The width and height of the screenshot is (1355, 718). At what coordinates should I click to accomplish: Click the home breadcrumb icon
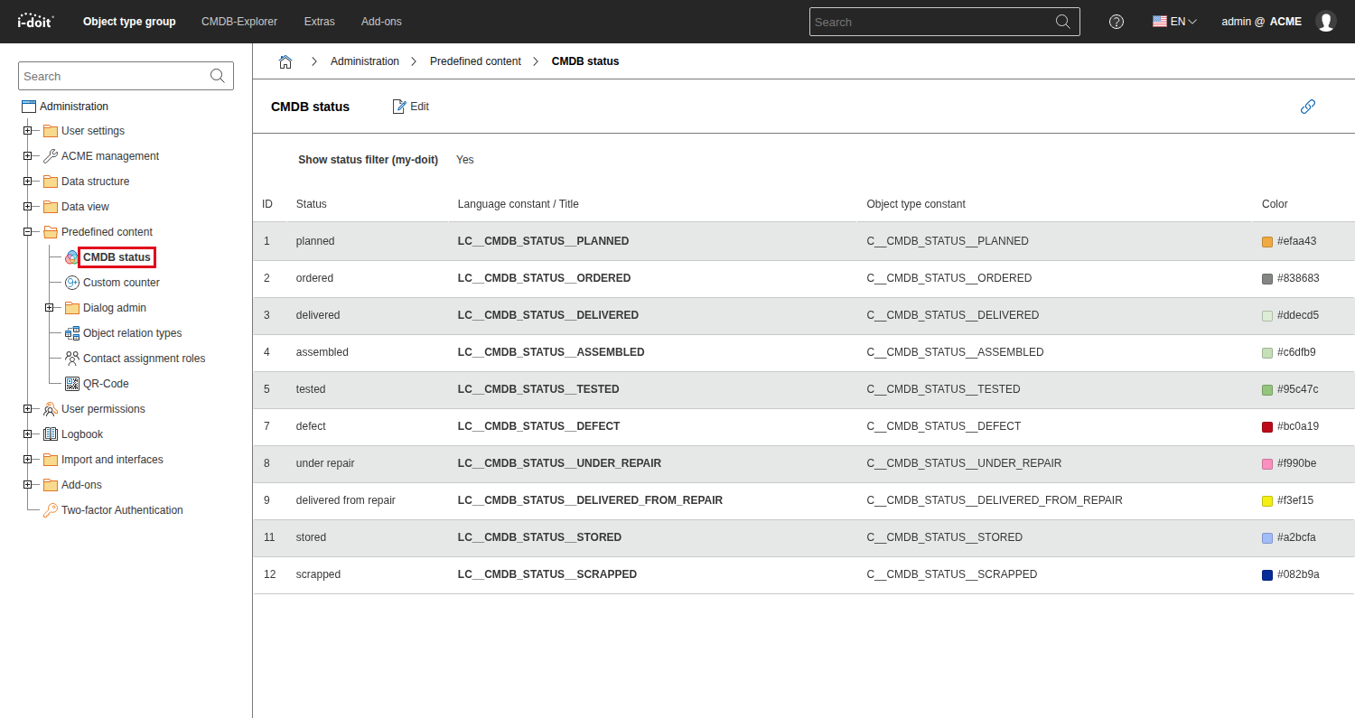pyautogui.click(x=285, y=61)
